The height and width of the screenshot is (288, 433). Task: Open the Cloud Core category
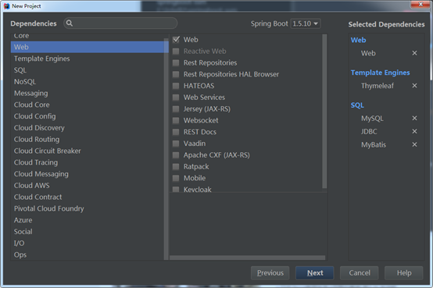(x=88, y=105)
